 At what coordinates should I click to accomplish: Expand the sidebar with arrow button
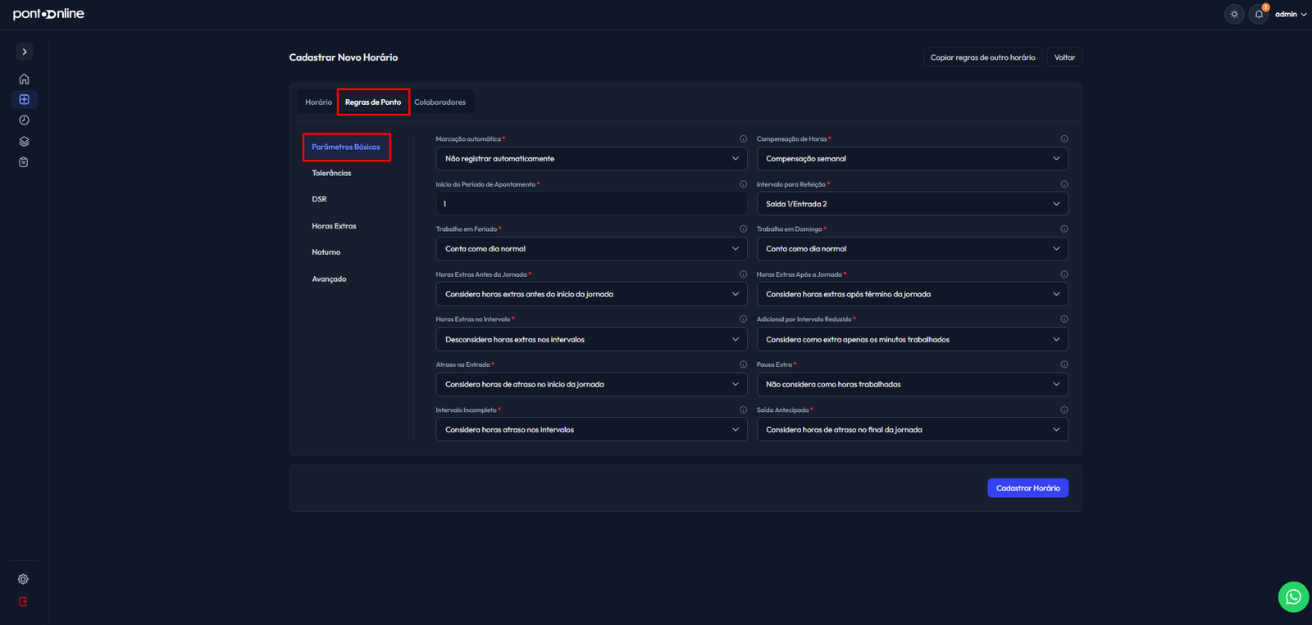[25, 52]
